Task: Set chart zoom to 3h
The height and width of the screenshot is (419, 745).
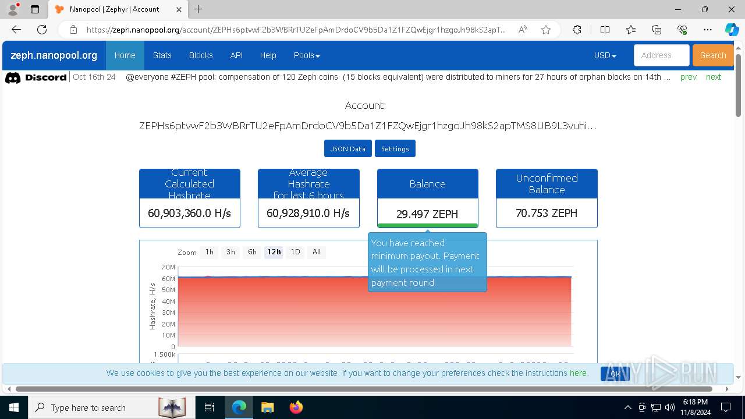Action: click(230, 252)
